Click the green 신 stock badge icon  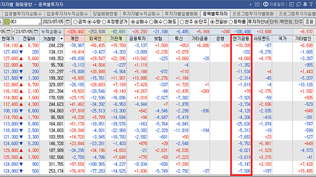click(x=7, y=22)
